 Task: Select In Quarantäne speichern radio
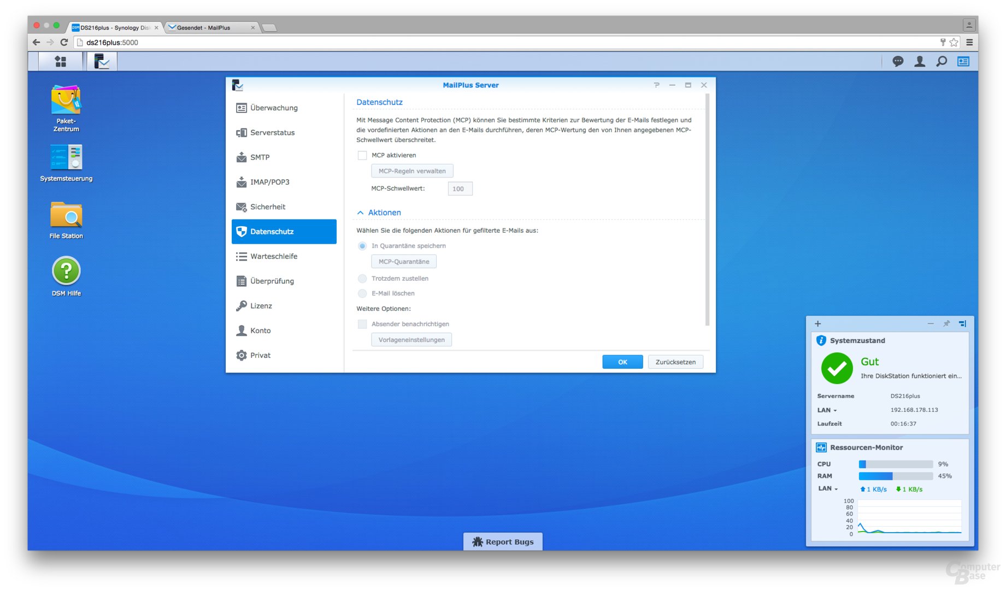(x=362, y=246)
